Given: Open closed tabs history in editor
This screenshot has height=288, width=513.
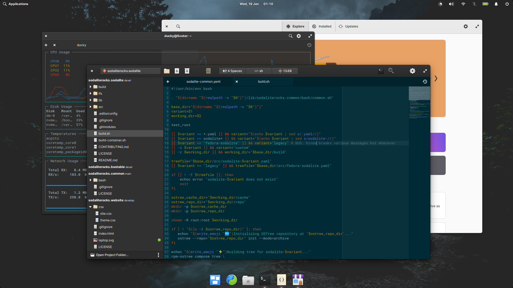Looking at the screenshot, I should click(425, 82).
